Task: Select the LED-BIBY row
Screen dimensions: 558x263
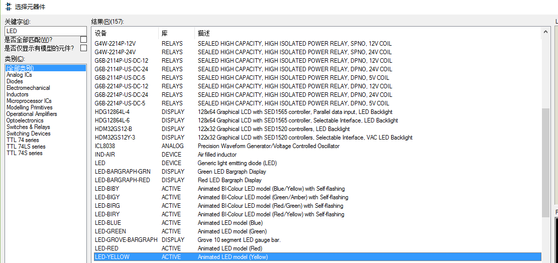Action: coord(317,188)
